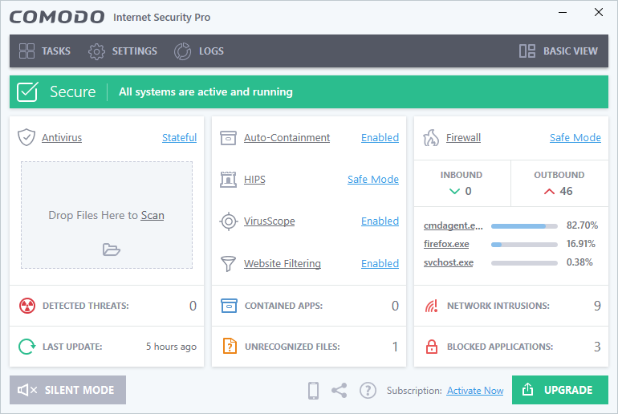618x414 pixels.
Task: Click the cmdagent traffic usage bar
Action: (523, 225)
